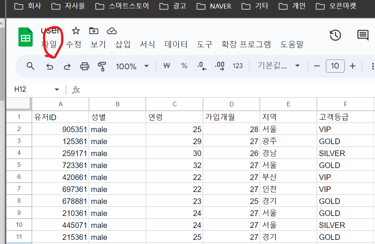Print the spreadsheet
Screen dimensions: 375x244
click(85, 66)
